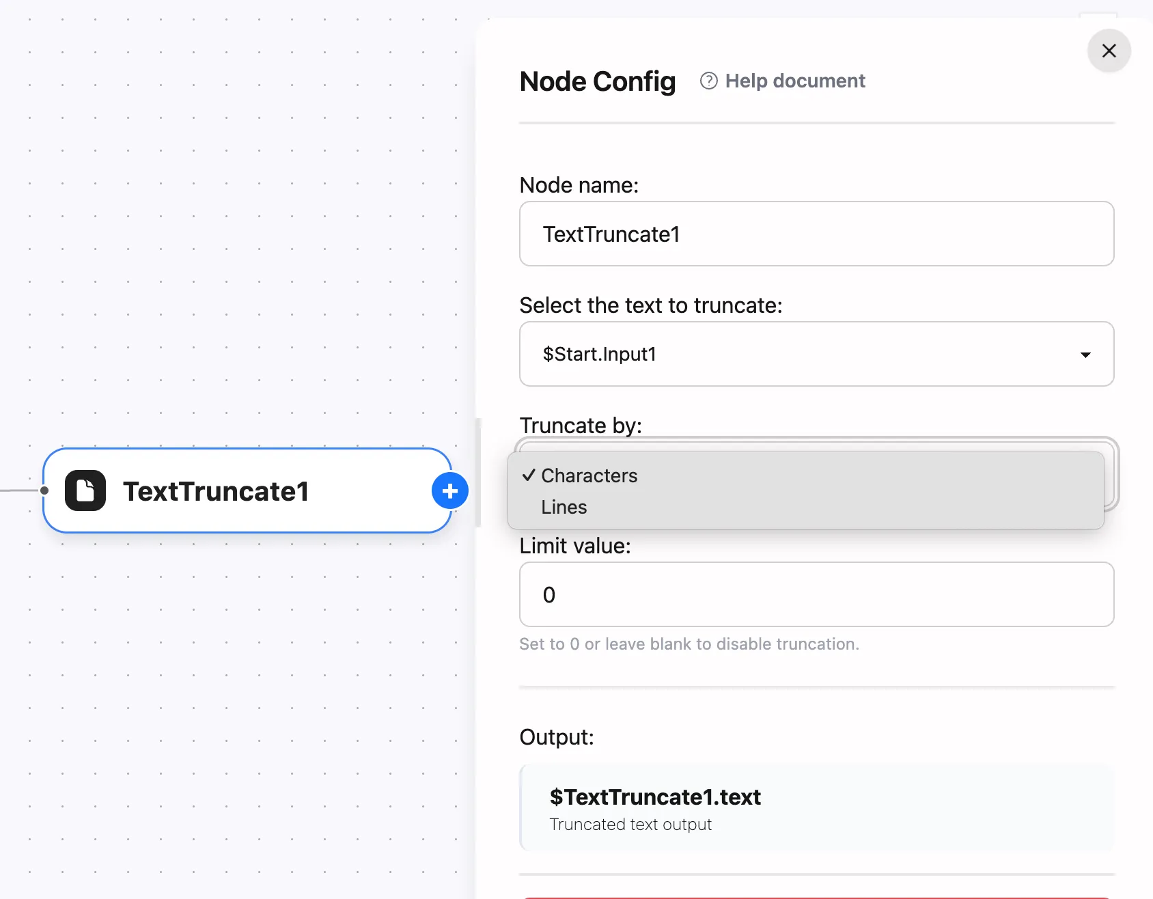Click the question mark help icon
The width and height of the screenshot is (1153, 899).
[x=709, y=81]
